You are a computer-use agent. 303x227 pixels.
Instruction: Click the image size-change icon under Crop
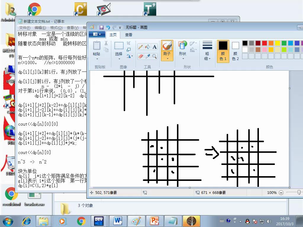pos(129,50)
